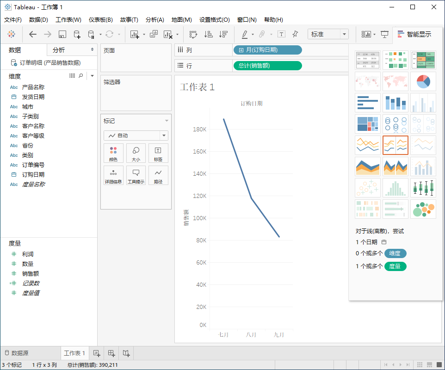Click the new worksheet toolbar icon
445x370 pixels.
coord(135,34)
